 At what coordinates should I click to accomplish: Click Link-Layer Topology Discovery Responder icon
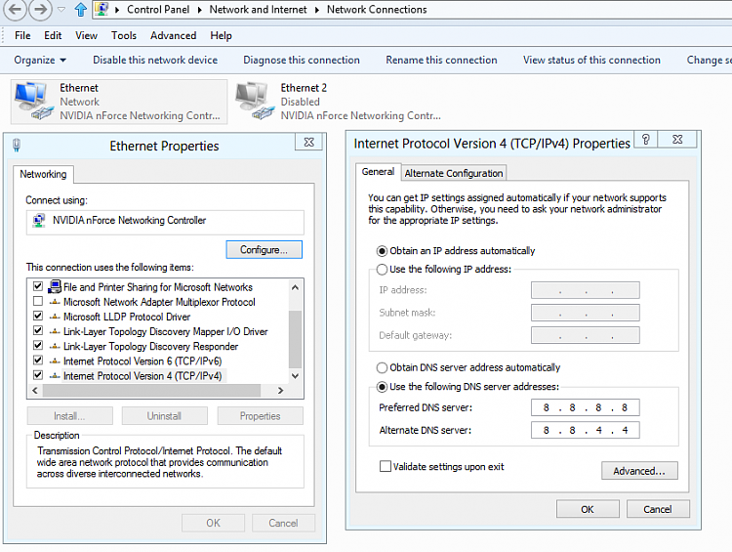[x=55, y=347]
